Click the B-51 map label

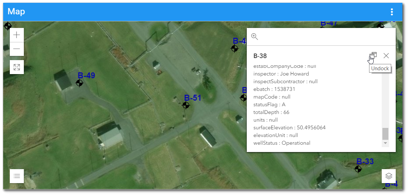pyautogui.click(x=193, y=98)
